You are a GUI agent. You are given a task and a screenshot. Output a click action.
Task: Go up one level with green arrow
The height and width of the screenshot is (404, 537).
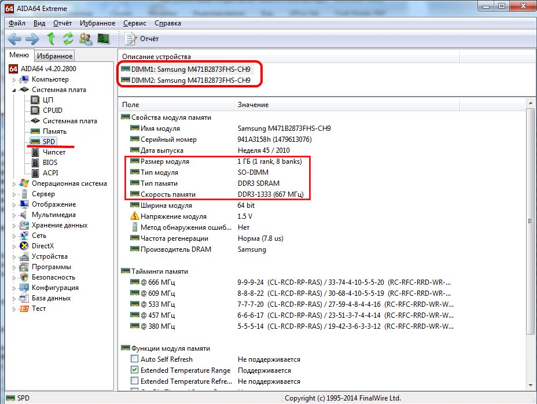coord(51,39)
